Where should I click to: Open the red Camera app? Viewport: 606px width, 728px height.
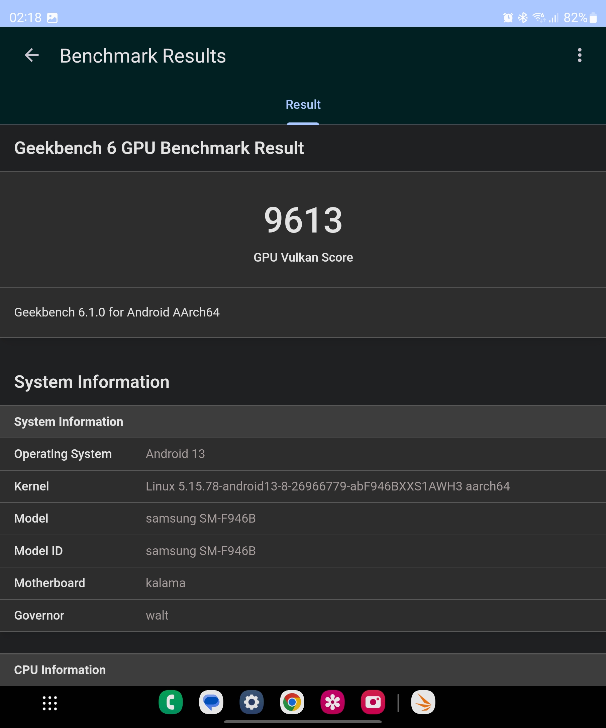point(373,702)
